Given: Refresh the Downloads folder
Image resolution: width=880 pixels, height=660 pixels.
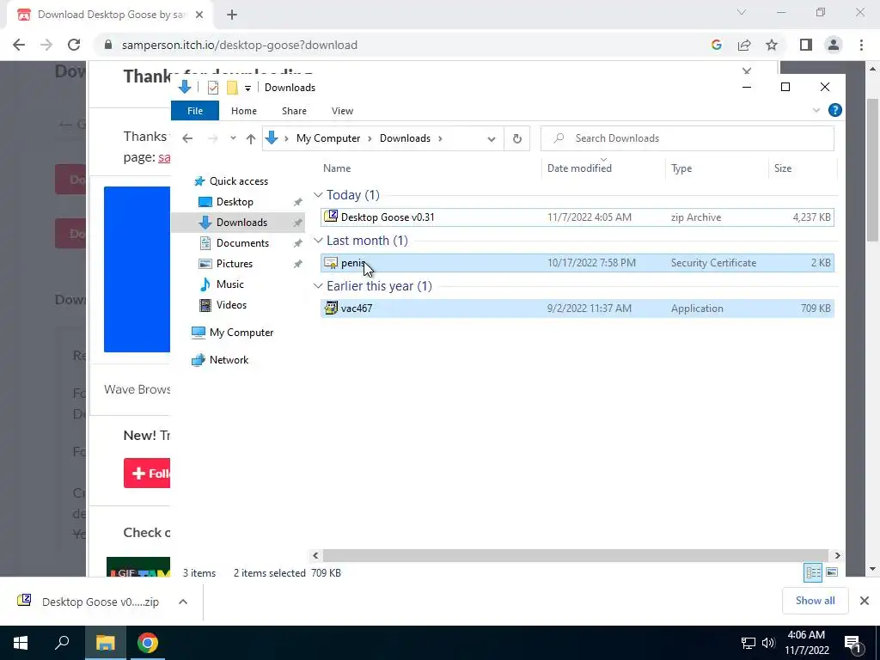Looking at the screenshot, I should point(516,138).
